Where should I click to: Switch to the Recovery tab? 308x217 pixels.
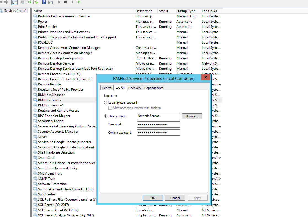click(135, 88)
